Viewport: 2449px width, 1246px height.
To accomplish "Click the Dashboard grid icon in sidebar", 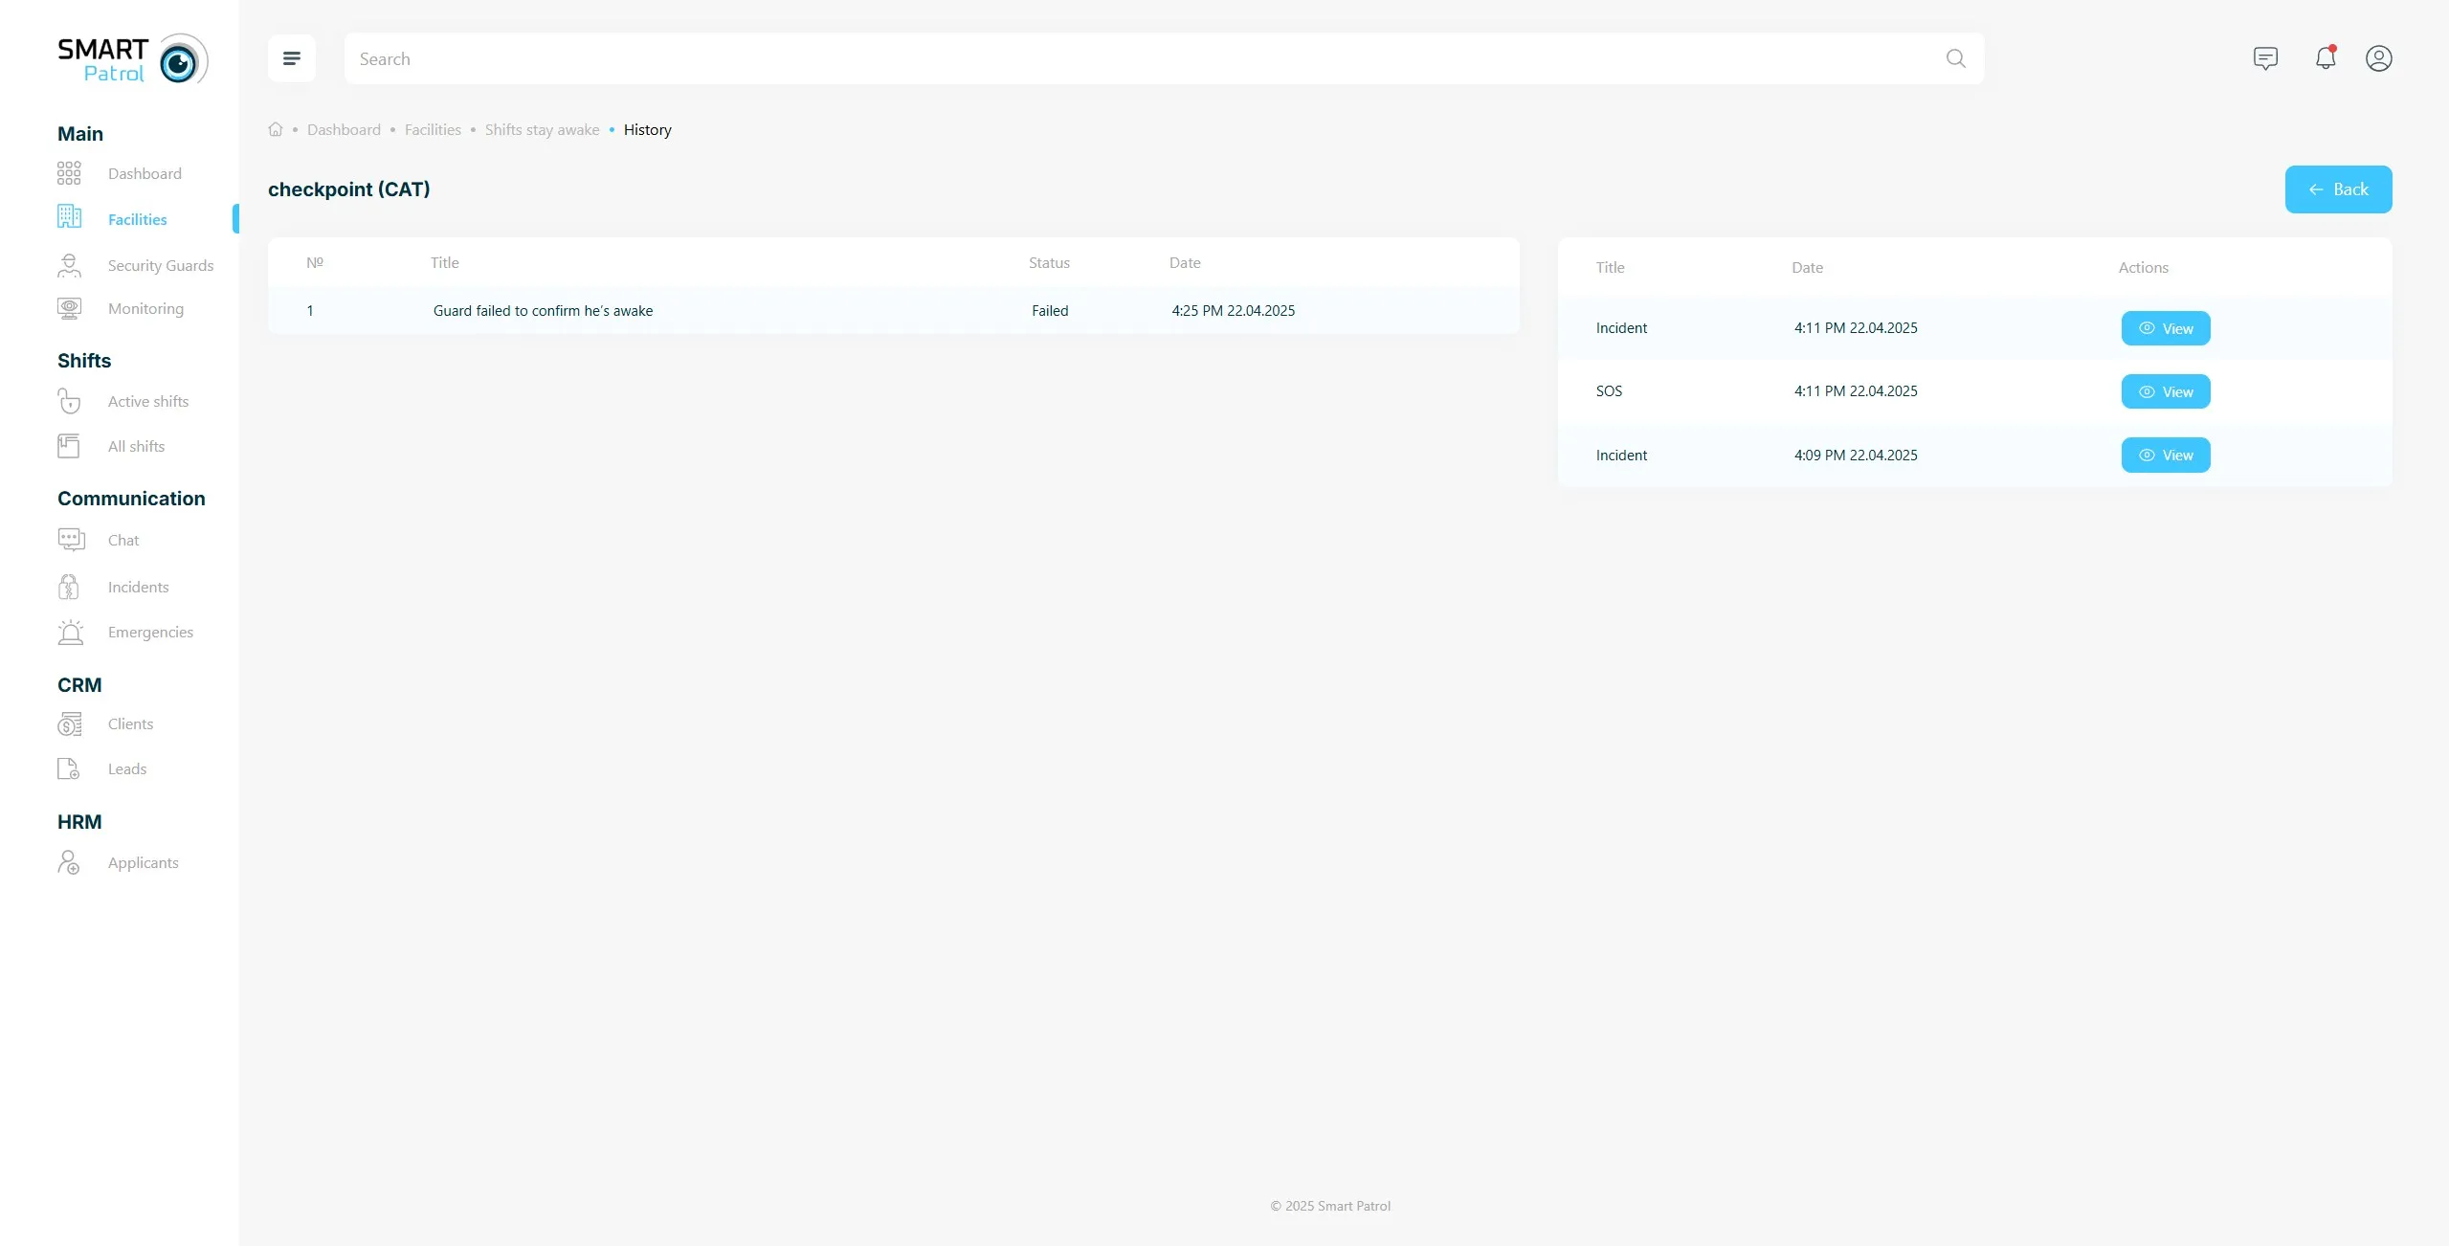I will pos(69,173).
